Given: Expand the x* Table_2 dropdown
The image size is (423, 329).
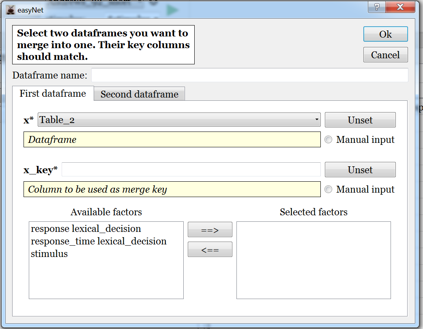Looking at the screenshot, I should point(179,120).
